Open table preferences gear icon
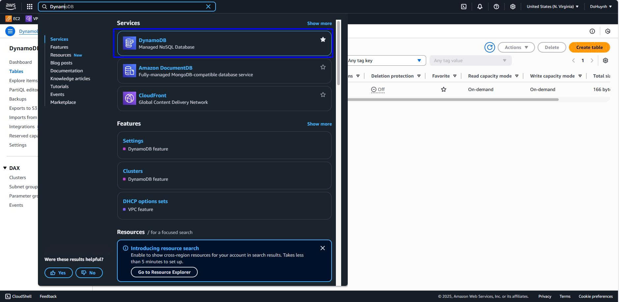The height and width of the screenshot is (302, 619). tap(605, 60)
